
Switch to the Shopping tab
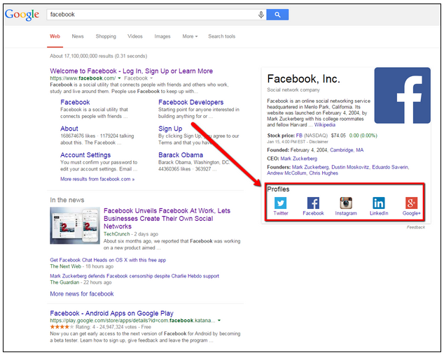106,36
